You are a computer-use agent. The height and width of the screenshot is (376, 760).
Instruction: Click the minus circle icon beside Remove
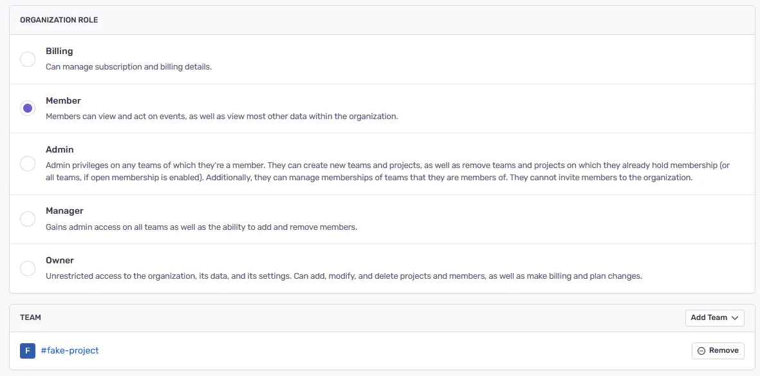[701, 351]
